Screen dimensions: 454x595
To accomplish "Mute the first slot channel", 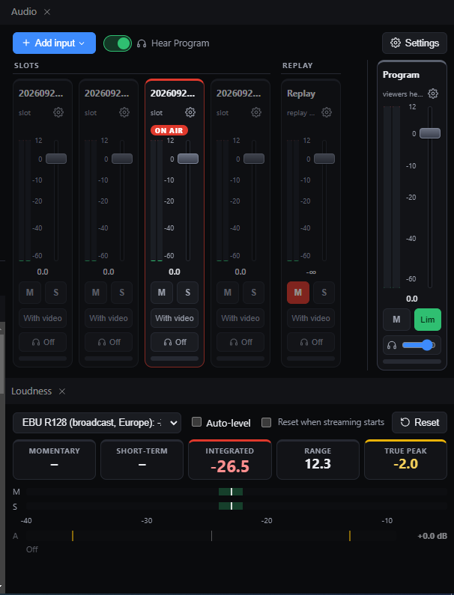I will coord(30,293).
